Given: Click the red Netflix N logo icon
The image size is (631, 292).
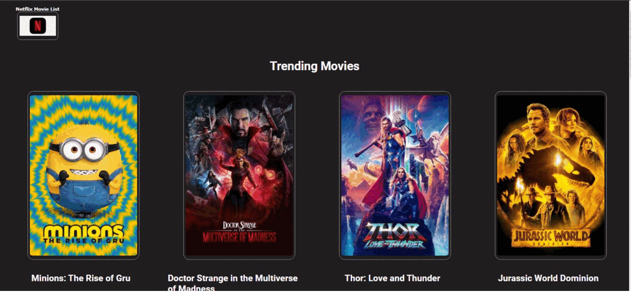Looking at the screenshot, I should tap(37, 26).
